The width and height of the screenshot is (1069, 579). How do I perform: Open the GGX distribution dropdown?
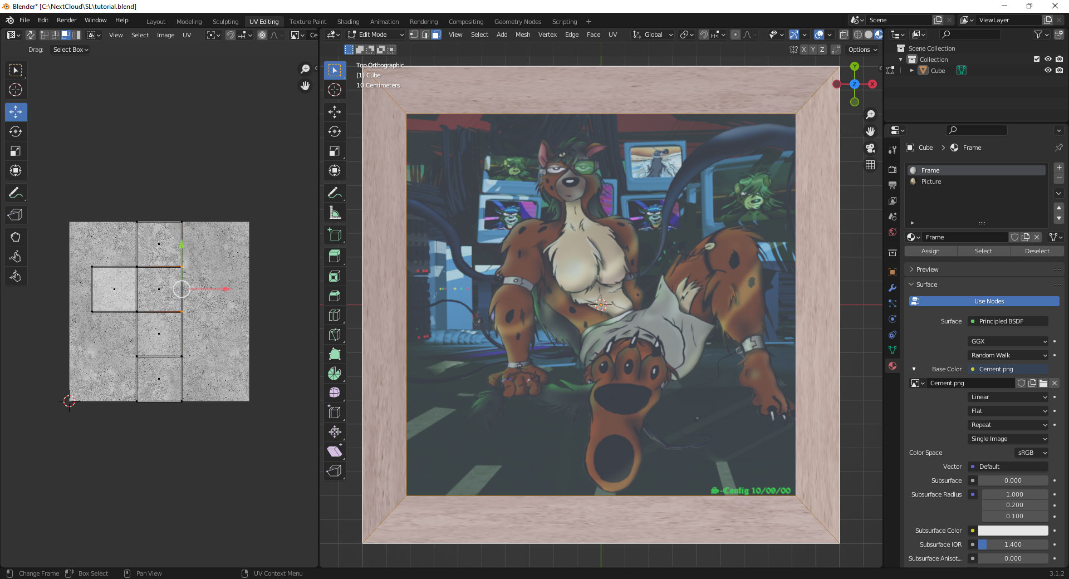pos(1008,341)
